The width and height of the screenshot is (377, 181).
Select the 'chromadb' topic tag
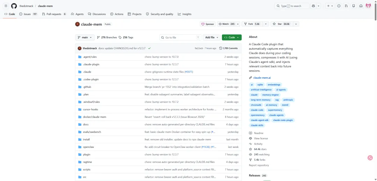tap(256, 105)
